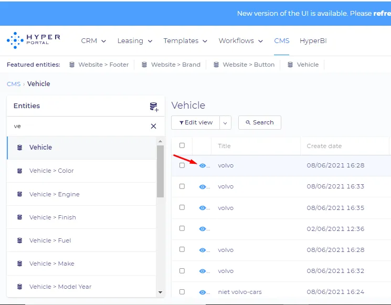This screenshot has height=305, width=391.
Task: Click database icon next to Website > Footer
Action: click(72, 65)
